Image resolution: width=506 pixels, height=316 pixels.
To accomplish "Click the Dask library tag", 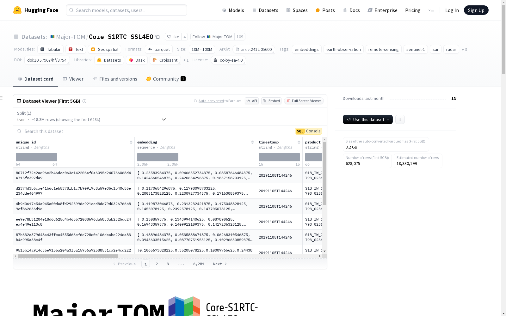I will click(x=137, y=60).
